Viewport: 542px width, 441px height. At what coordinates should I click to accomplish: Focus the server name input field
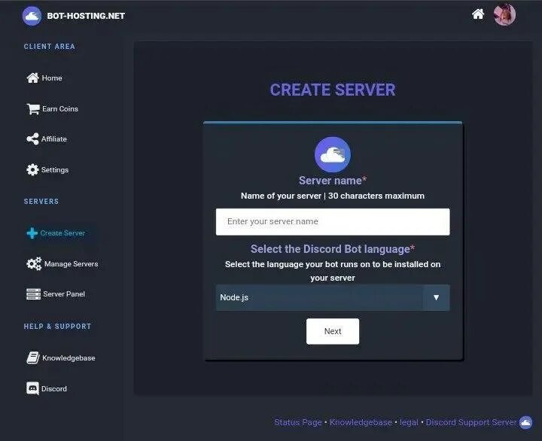point(333,222)
